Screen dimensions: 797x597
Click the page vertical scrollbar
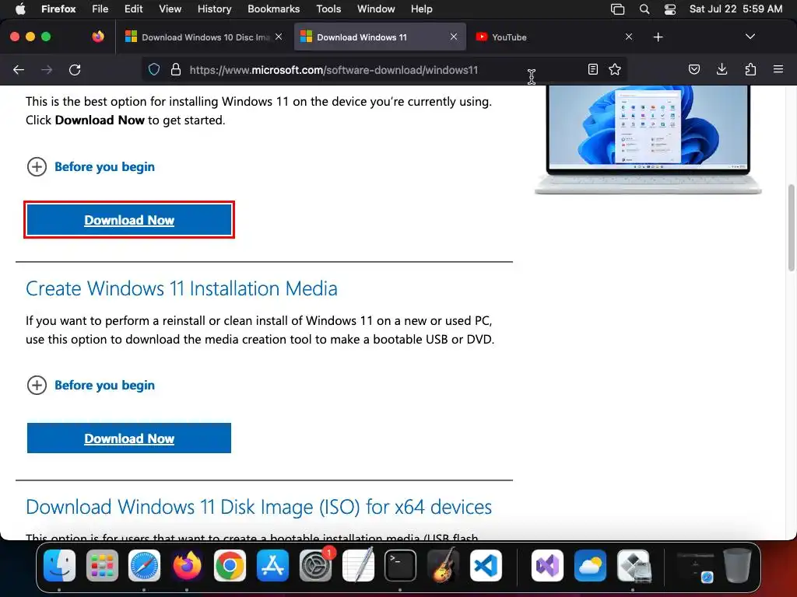click(x=791, y=228)
